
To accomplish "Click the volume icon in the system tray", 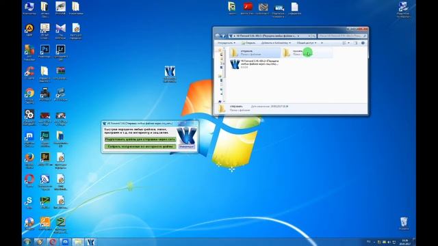I will (389, 242).
